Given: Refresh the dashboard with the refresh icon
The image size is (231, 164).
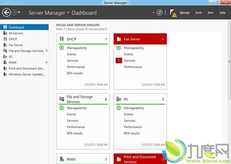Looking at the screenshot, I should pyautogui.click(x=160, y=13).
